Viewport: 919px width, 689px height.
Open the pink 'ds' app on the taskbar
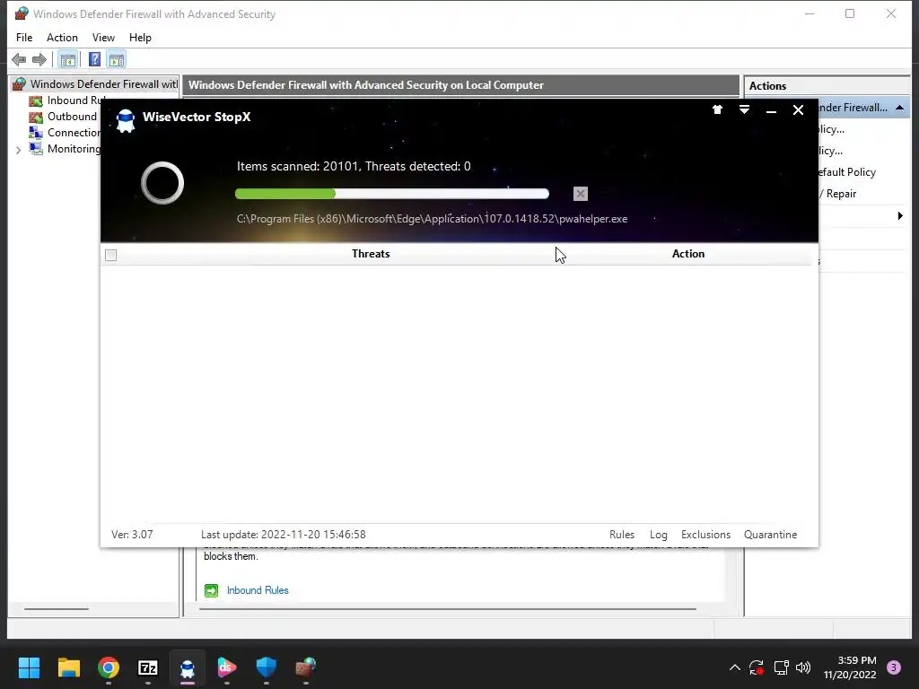(x=227, y=667)
